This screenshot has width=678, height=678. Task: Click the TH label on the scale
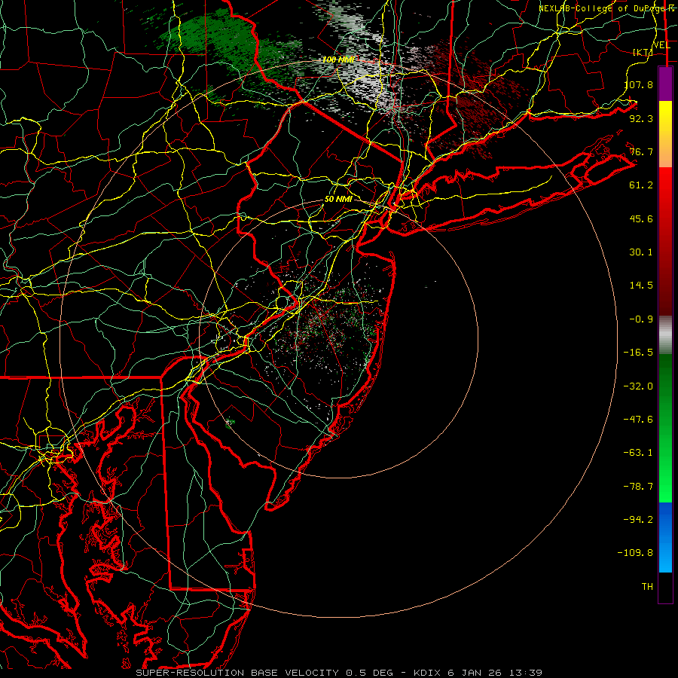point(647,587)
